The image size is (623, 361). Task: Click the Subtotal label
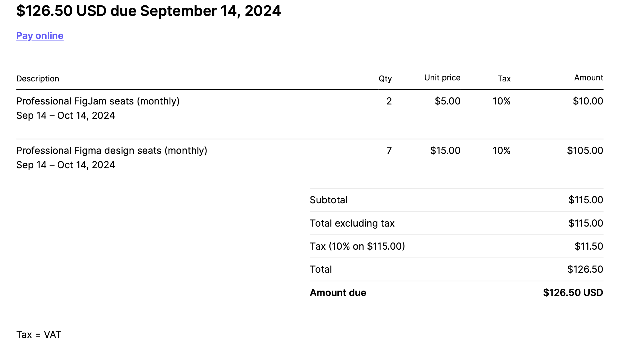click(x=328, y=200)
